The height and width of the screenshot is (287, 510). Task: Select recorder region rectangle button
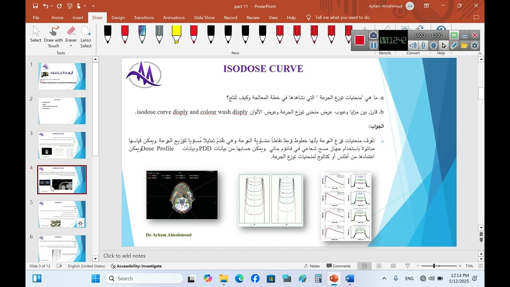click(454, 35)
